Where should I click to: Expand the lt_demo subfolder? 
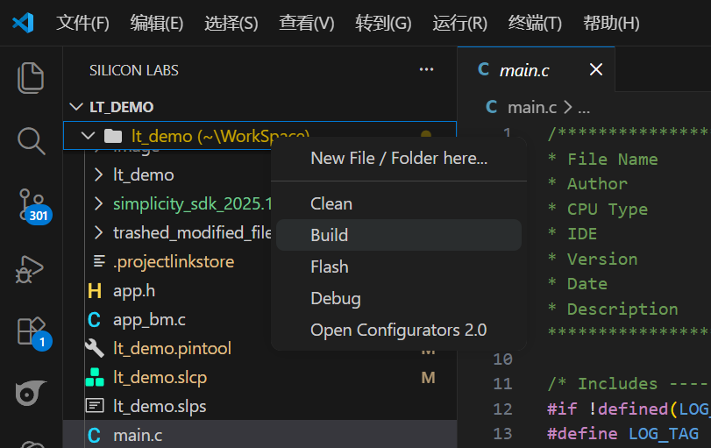99,175
